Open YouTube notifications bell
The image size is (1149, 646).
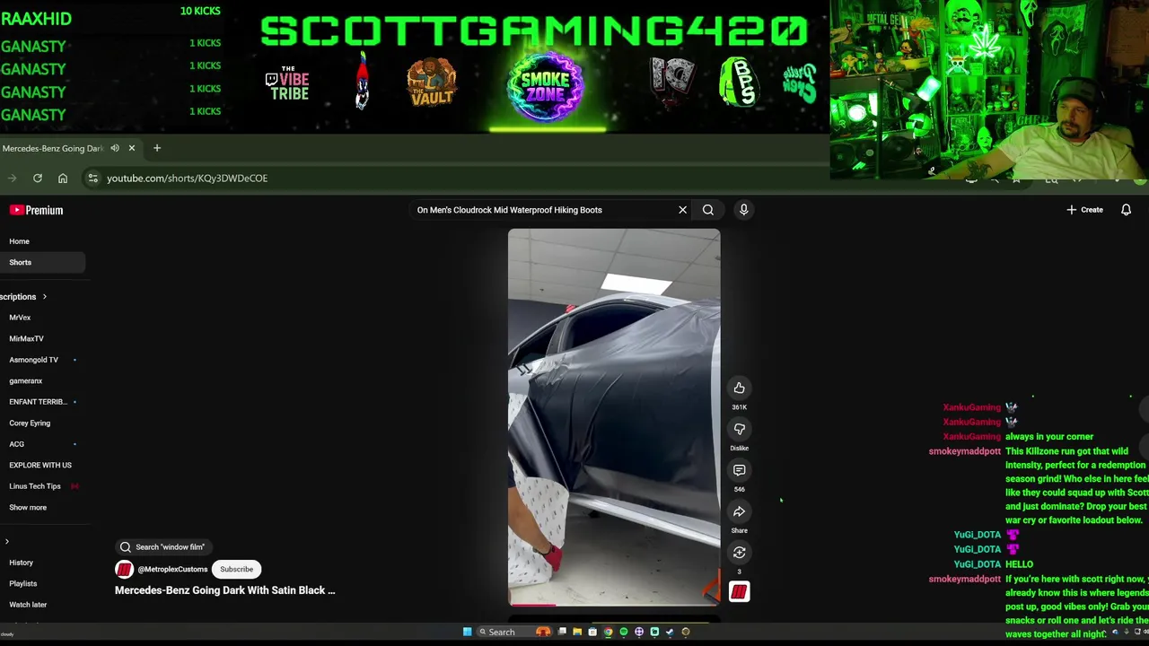(x=1126, y=210)
